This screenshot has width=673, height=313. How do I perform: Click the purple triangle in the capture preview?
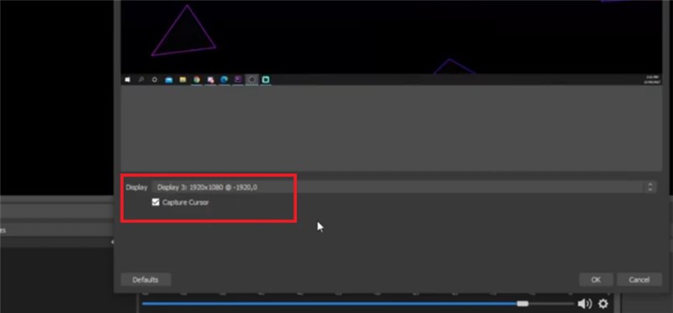[x=183, y=31]
